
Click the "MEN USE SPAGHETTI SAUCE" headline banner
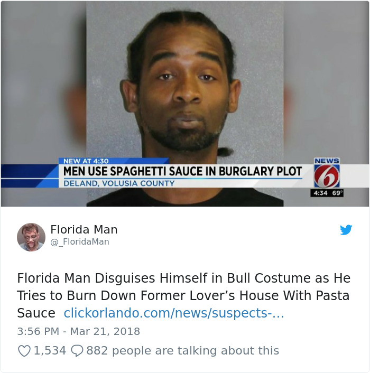[x=182, y=171]
